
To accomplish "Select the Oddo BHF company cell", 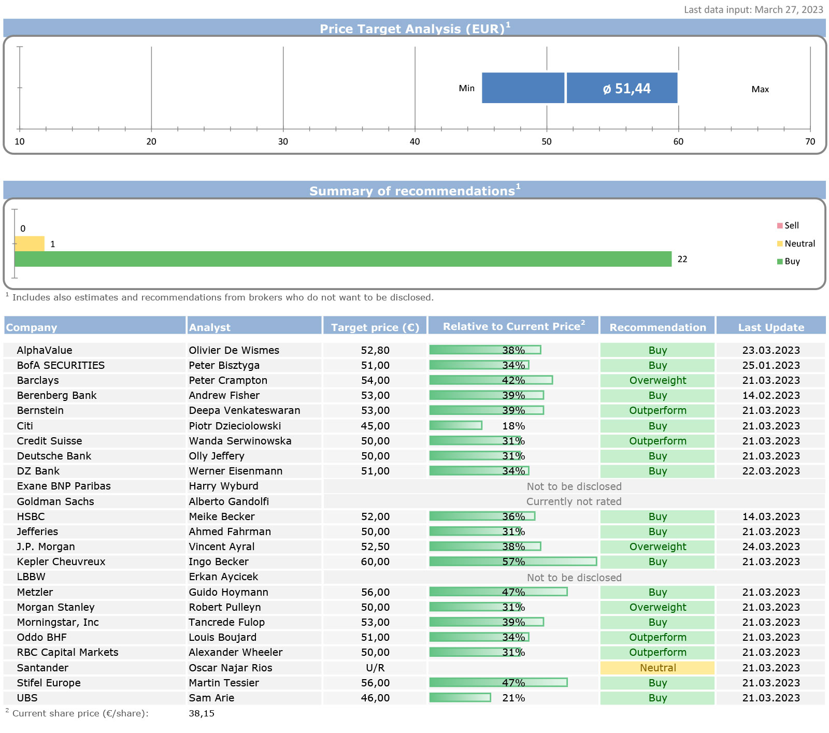I will (x=94, y=637).
